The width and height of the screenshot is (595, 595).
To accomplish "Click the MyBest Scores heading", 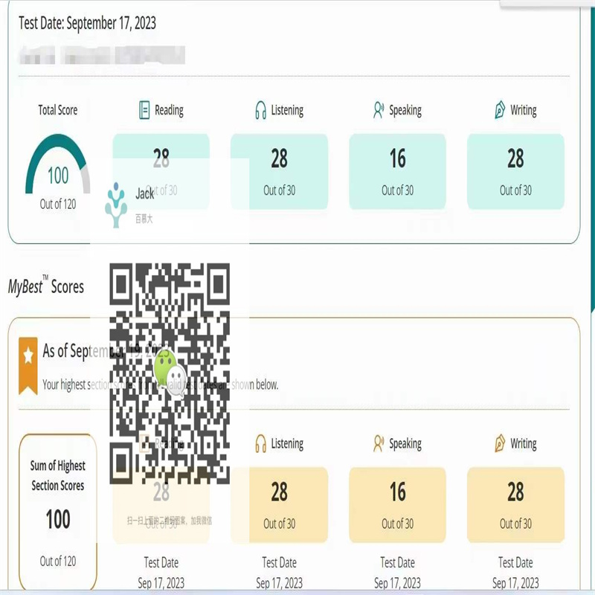I will pos(46,286).
